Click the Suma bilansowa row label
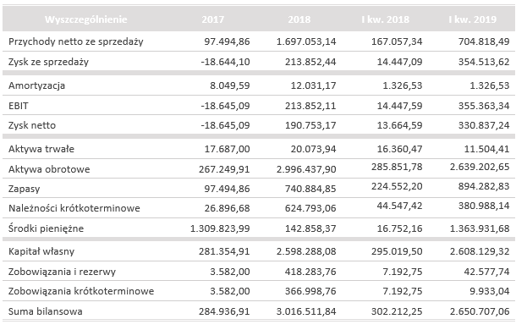The image size is (527, 330). (46, 311)
